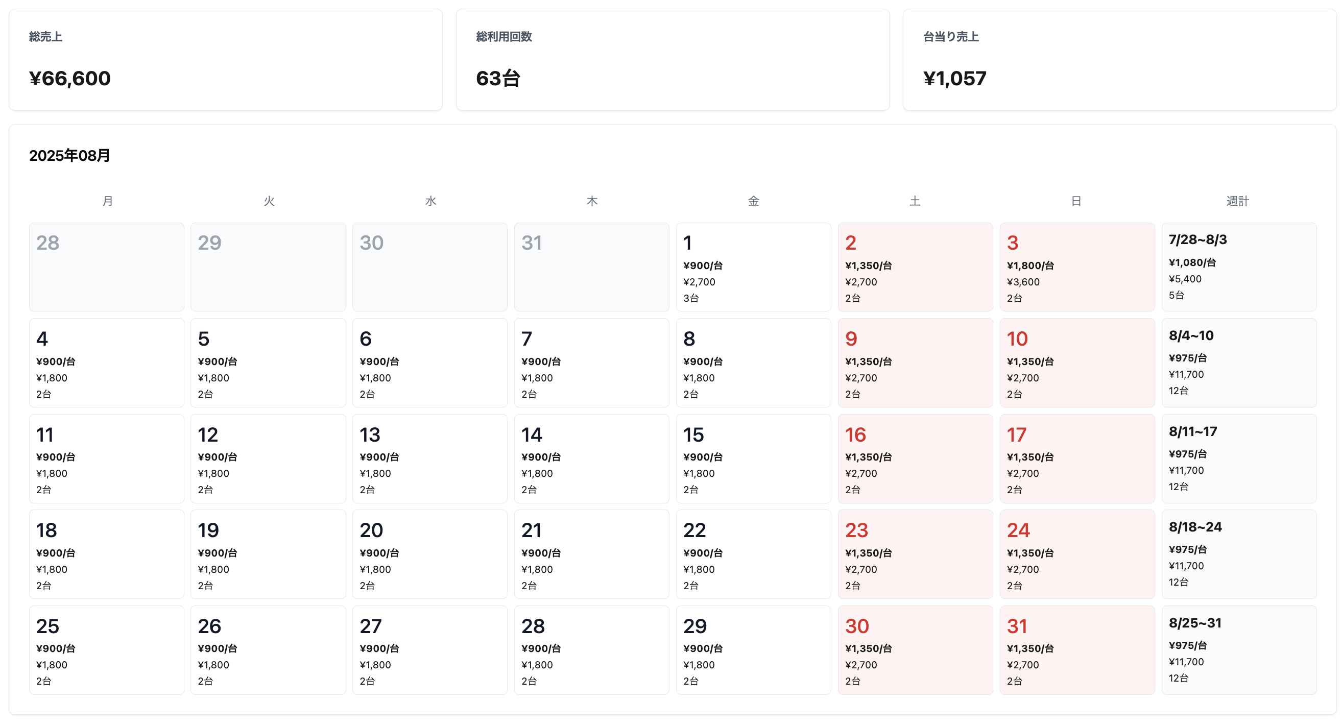The image size is (1342, 725).
Task: Click the grayed-out July 28 cell
Action: pyautogui.click(x=106, y=267)
